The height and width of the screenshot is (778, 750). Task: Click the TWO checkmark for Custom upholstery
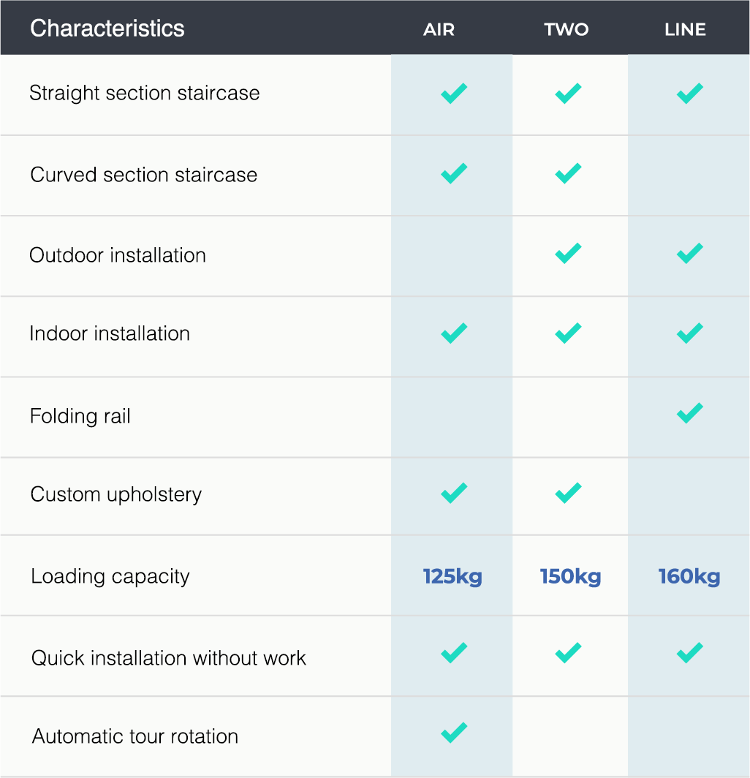(568, 493)
